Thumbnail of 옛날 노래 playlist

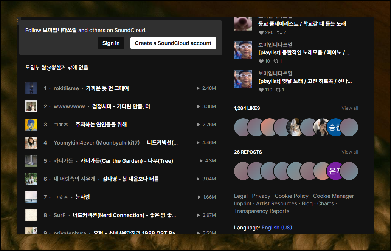point(243,79)
